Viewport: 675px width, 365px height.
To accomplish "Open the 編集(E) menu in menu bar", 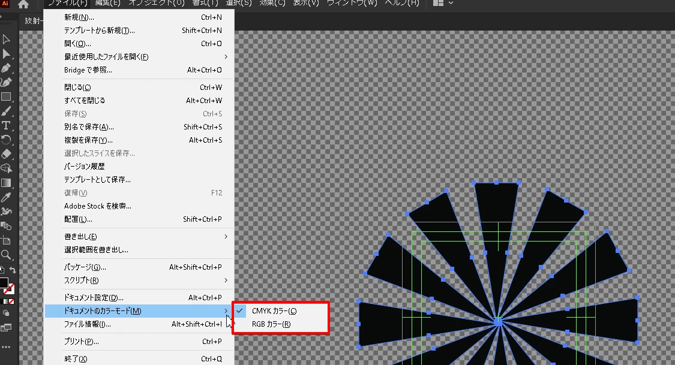I will (107, 3).
